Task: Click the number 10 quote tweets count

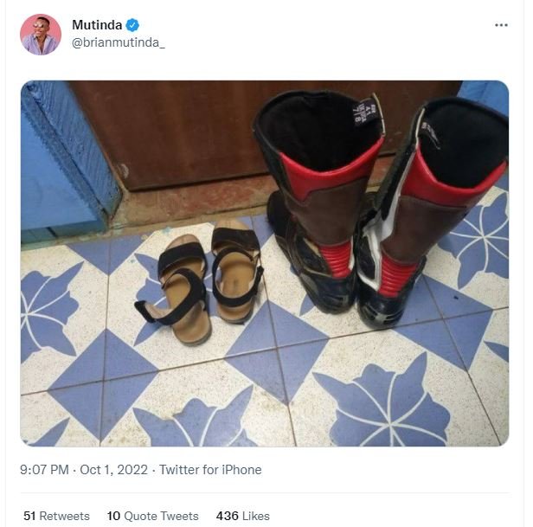Action: point(113,516)
